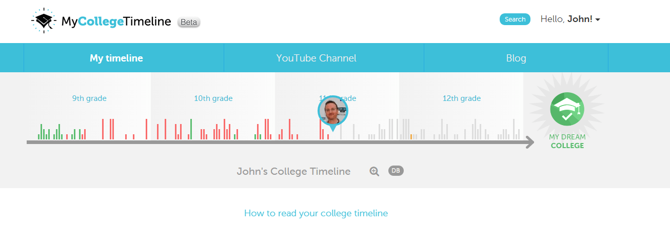The width and height of the screenshot is (670, 246).
Task: Switch to the YouTube Channel tab
Action: (316, 58)
